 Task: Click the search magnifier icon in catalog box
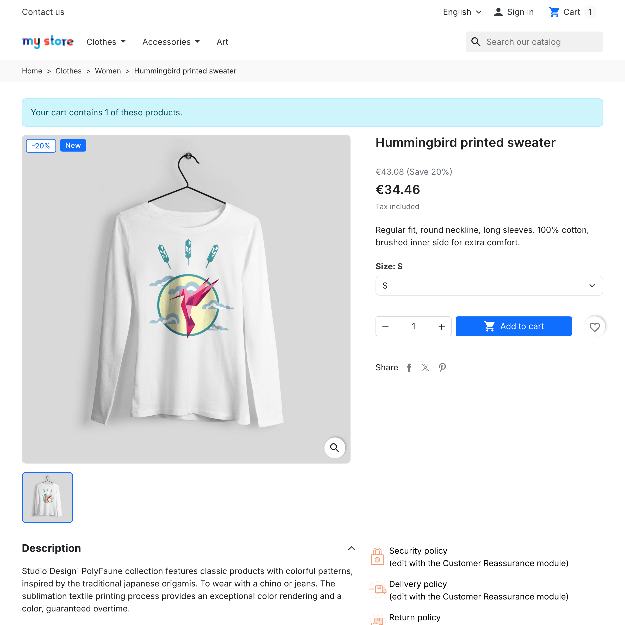point(476,42)
